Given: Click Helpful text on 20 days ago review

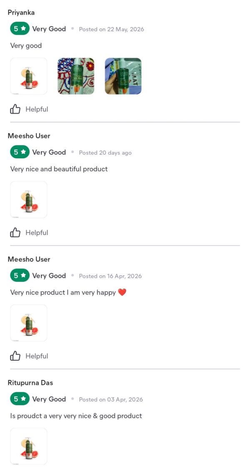Looking at the screenshot, I should [37, 232].
